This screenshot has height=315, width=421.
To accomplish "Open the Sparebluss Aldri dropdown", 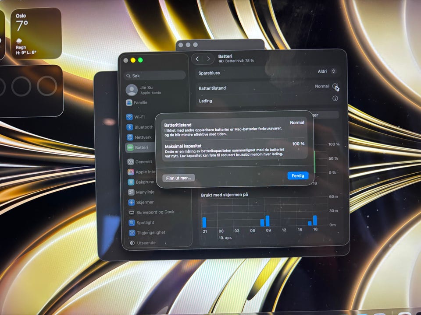I will pyautogui.click(x=327, y=71).
